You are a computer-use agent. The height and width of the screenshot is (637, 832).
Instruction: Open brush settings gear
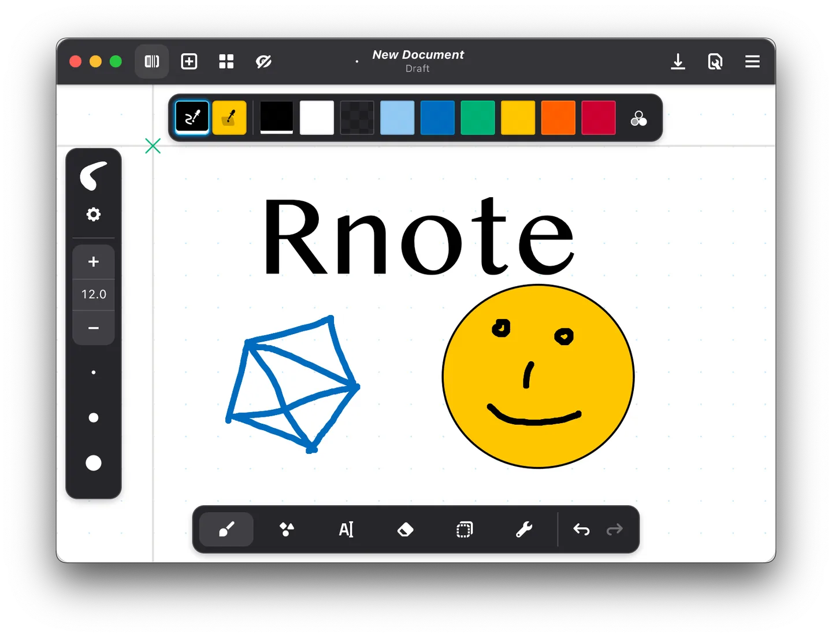tap(94, 214)
